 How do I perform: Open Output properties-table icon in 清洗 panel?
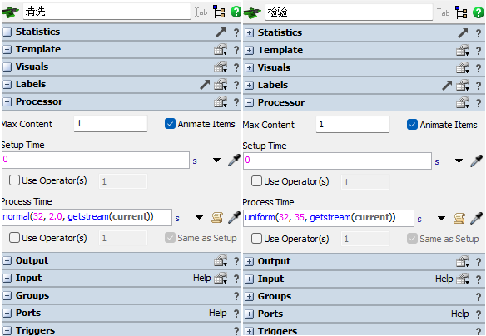point(221,261)
